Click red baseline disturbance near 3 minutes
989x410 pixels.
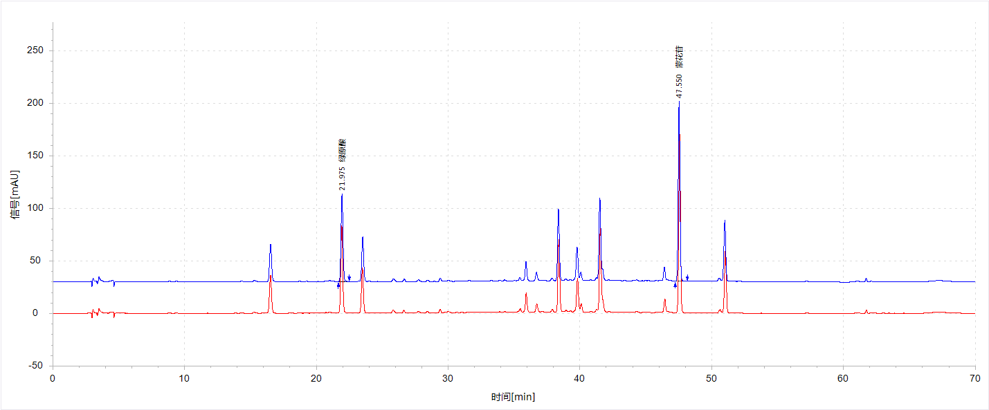pos(92,313)
